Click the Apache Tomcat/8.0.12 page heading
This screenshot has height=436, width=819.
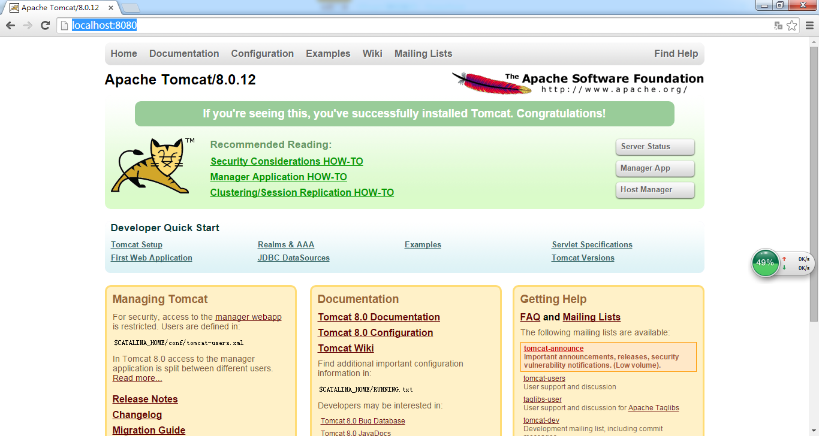coord(180,80)
